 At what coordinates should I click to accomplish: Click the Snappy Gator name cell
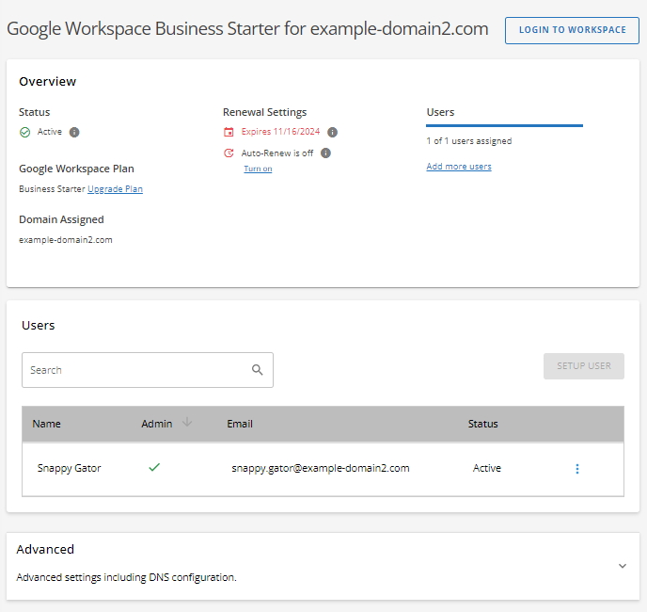click(69, 468)
